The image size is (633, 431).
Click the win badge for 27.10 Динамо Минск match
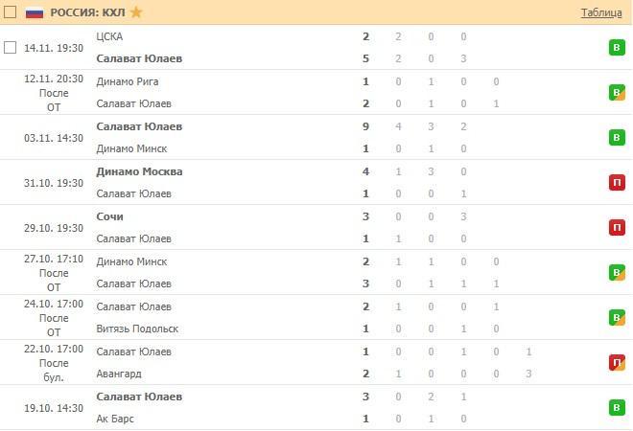tap(618, 273)
